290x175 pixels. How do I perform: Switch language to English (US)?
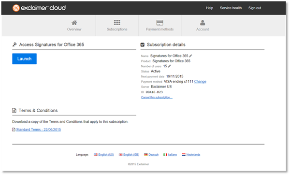click(106, 155)
